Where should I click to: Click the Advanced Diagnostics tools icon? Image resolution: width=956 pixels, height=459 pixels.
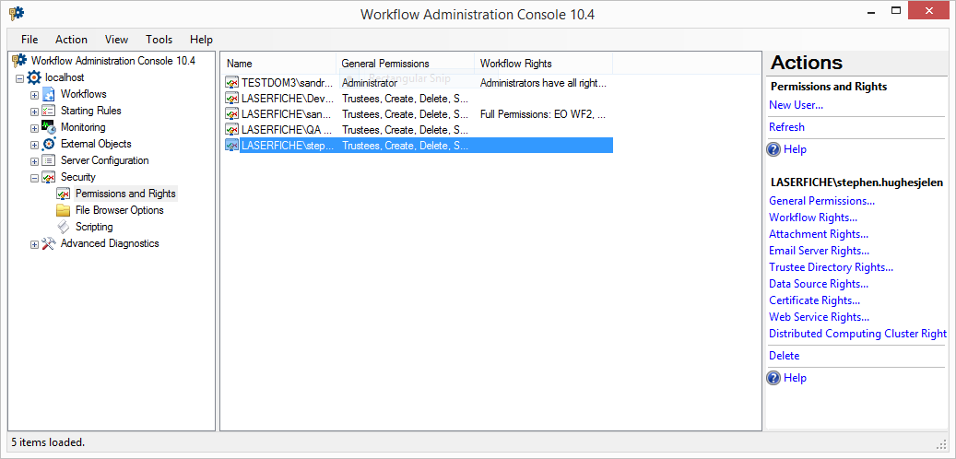tap(49, 244)
